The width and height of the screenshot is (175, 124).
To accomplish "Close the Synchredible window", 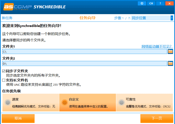I will tap(170, 3).
